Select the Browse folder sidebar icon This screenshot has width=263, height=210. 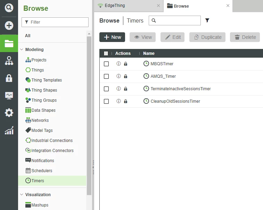9,44
